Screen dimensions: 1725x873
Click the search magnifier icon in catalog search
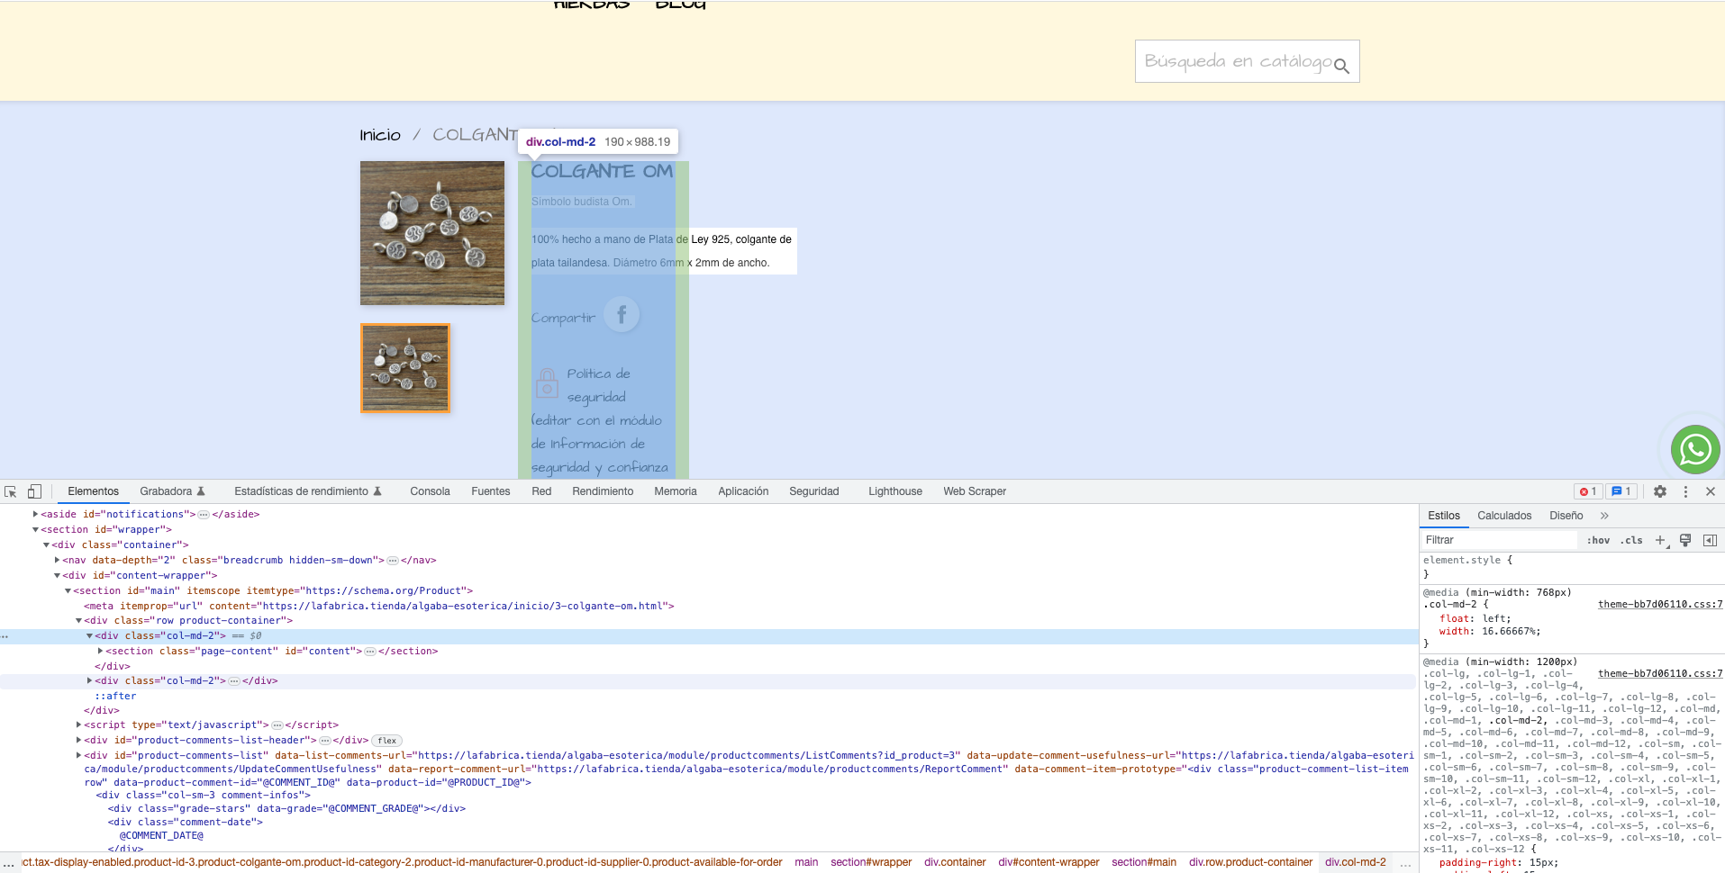coord(1341,66)
